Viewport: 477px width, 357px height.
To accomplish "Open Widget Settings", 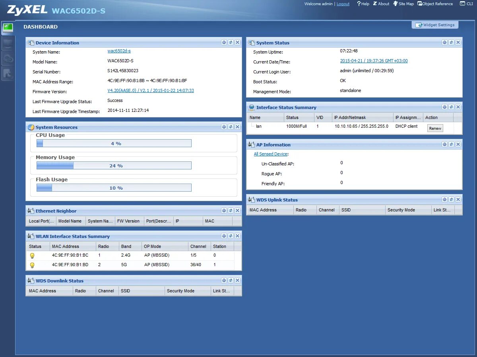I will (435, 25).
